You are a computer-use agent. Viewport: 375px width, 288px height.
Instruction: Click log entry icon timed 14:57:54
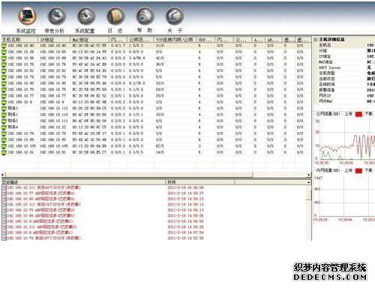coord(4,232)
